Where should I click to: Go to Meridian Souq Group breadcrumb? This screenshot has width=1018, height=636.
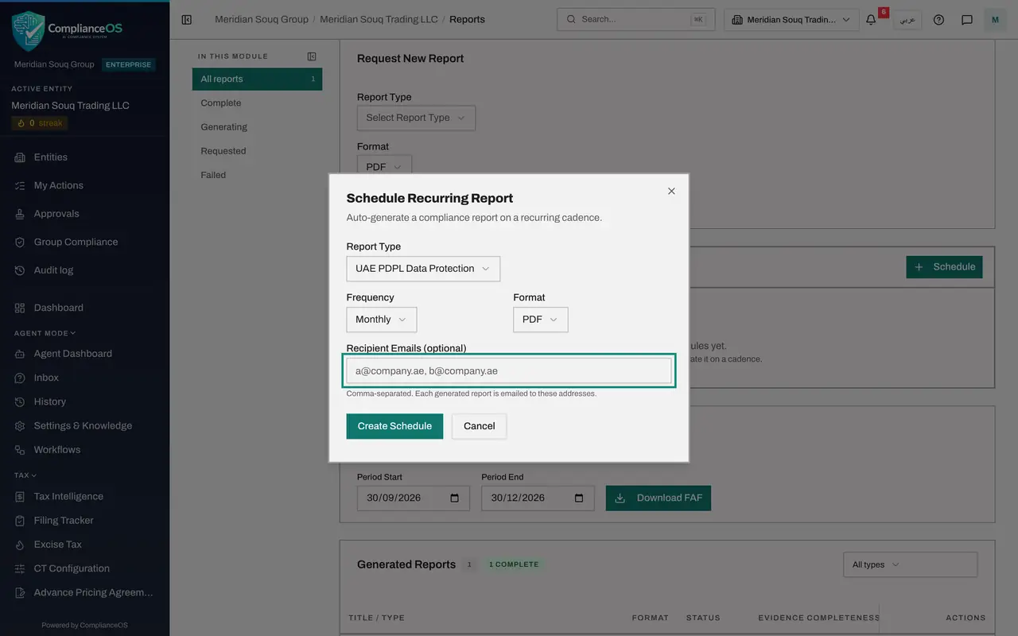coord(262,19)
